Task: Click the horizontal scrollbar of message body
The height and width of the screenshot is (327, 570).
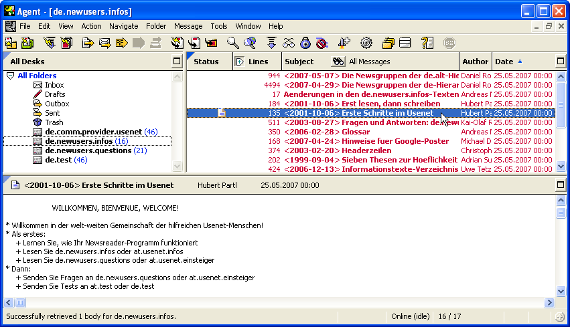Action: pos(281,303)
